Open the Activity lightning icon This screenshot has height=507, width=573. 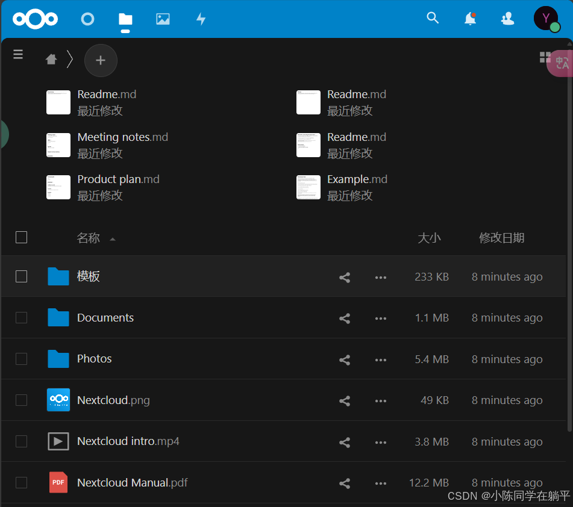point(201,19)
